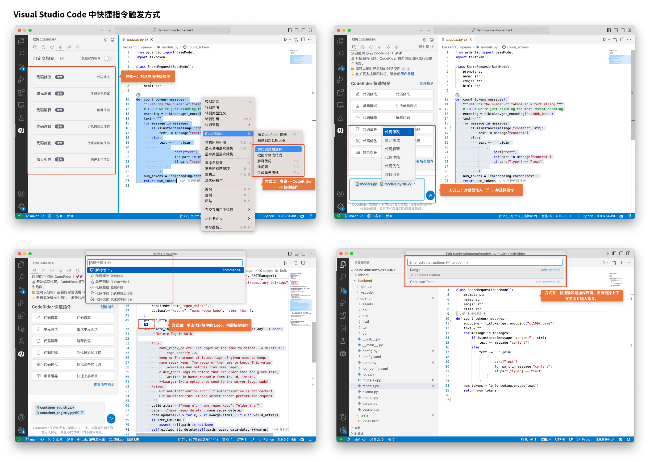Image resolution: width=650 pixels, height=462 pixels.
Task: Click send arrow beside models.py:10-27 chip
Action: [430, 195]
